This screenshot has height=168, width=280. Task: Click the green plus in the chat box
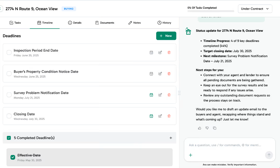pos(191,155)
